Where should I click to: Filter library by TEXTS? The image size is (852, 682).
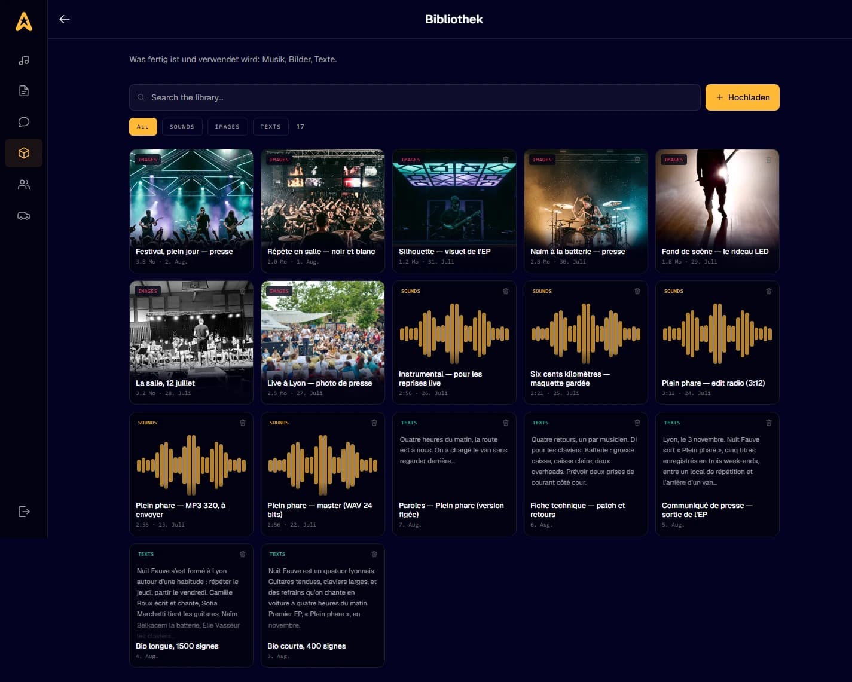coord(270,127)
